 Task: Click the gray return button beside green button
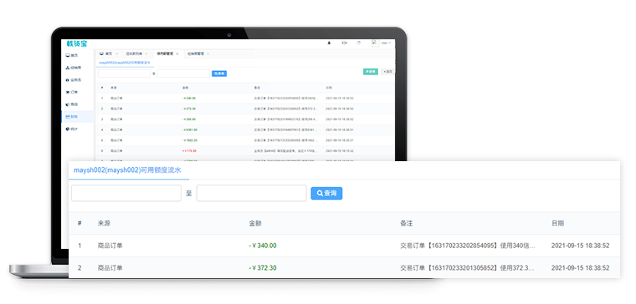pos(387,72)
